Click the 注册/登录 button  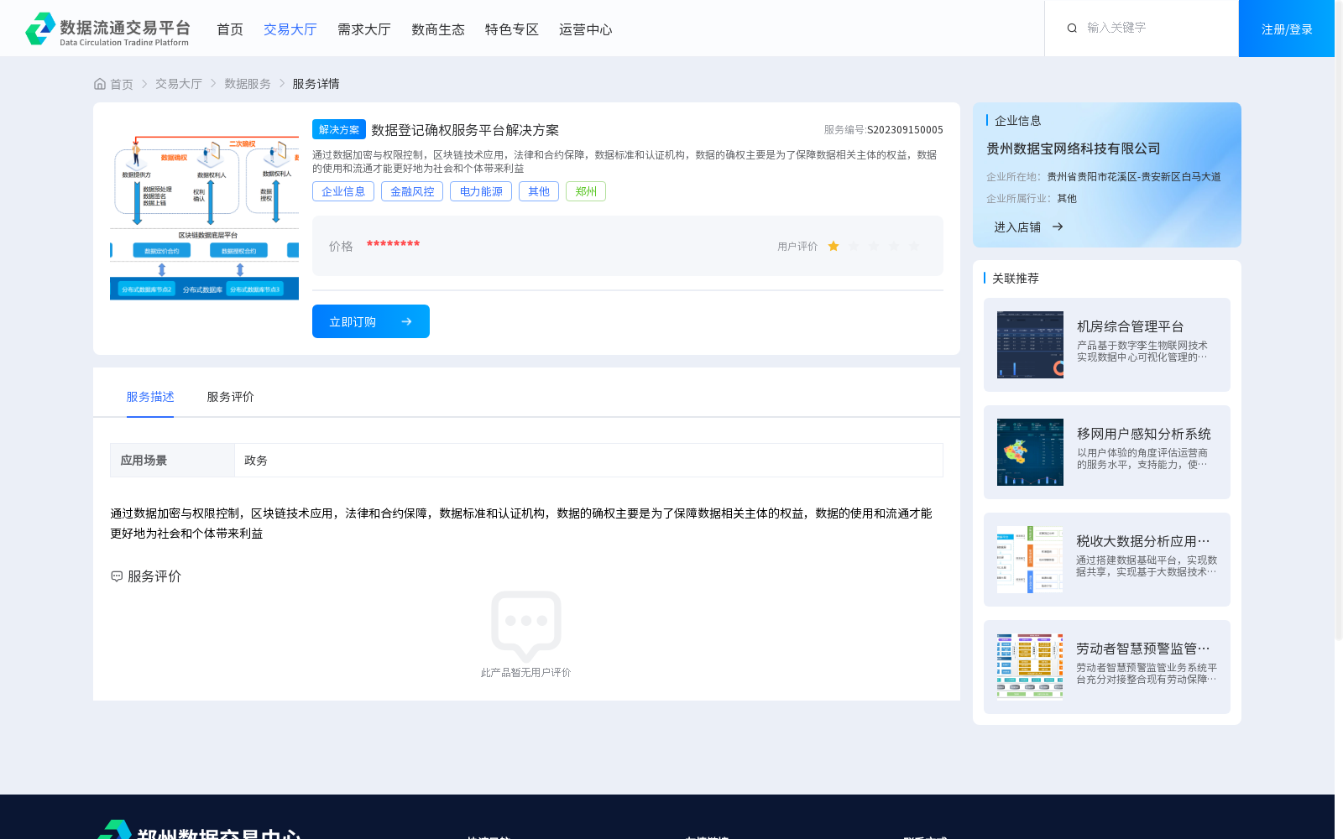[1287, 29]
